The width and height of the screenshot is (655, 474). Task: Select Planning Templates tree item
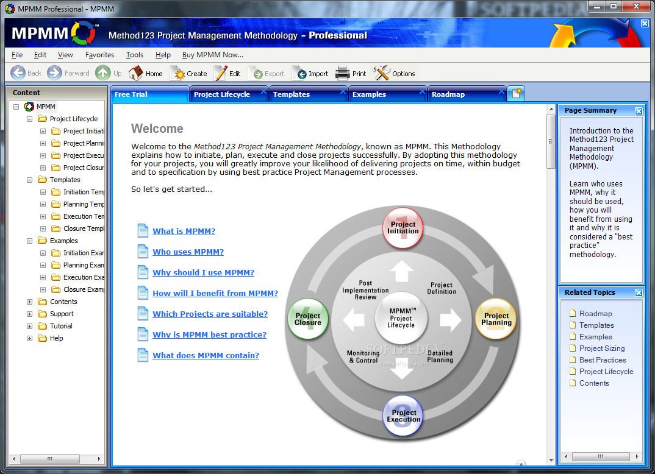tap(84, 204)
